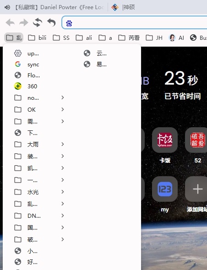
Task: Mute the tab via speaker icon
Action: (7, 7)
